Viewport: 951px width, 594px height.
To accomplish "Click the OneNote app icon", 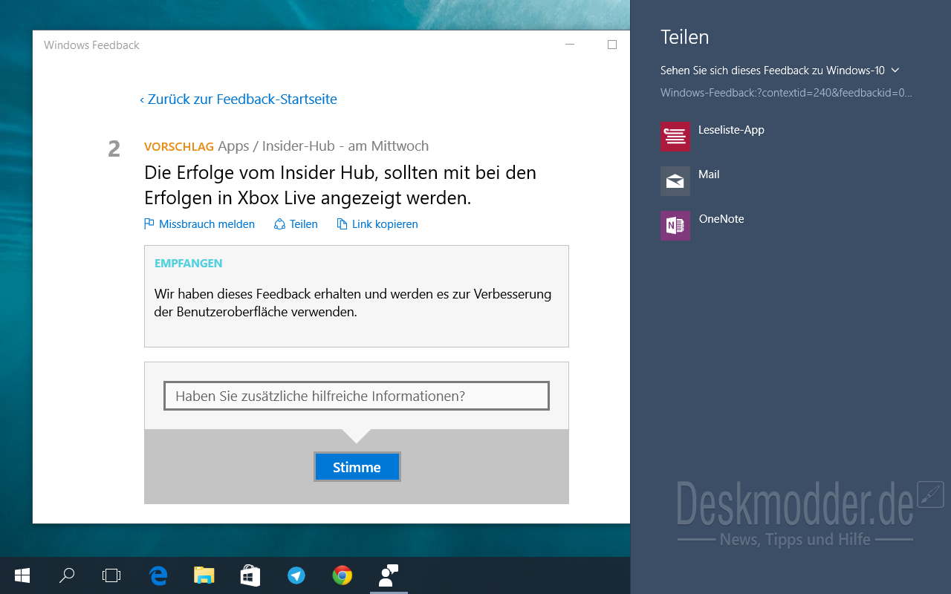I will 675,226.
